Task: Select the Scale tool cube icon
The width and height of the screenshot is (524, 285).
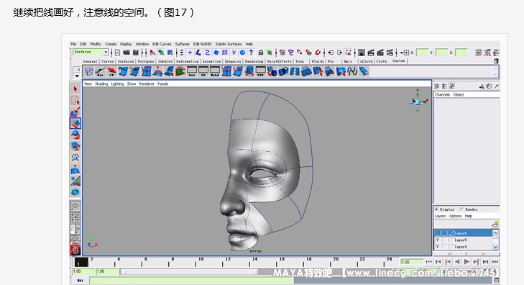Action: click(x=75, y=146)
